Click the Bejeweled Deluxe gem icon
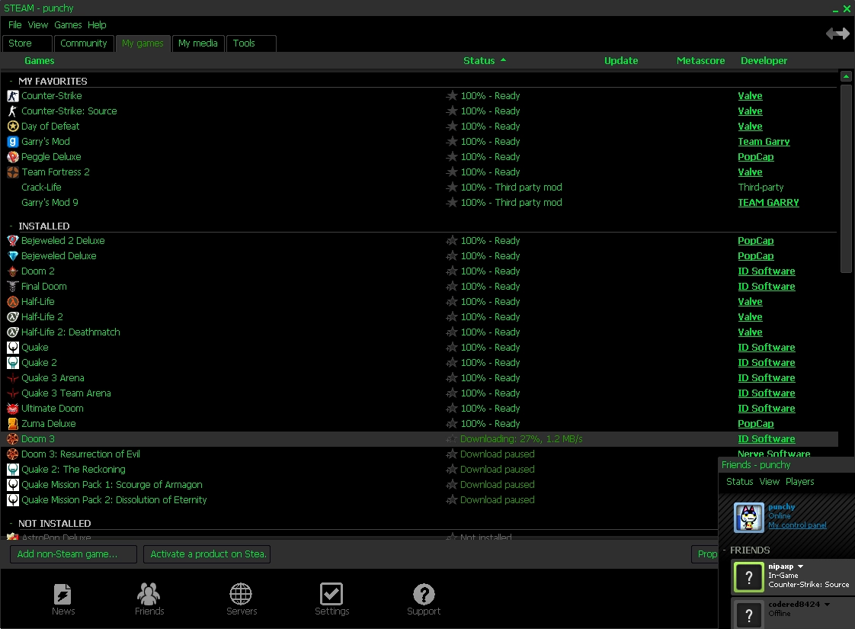This screenshot has width=855, height=629. click(x=12, y=256)
